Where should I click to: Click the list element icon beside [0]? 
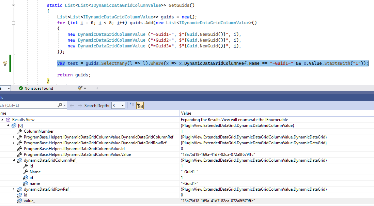click(x=13, y=125)
